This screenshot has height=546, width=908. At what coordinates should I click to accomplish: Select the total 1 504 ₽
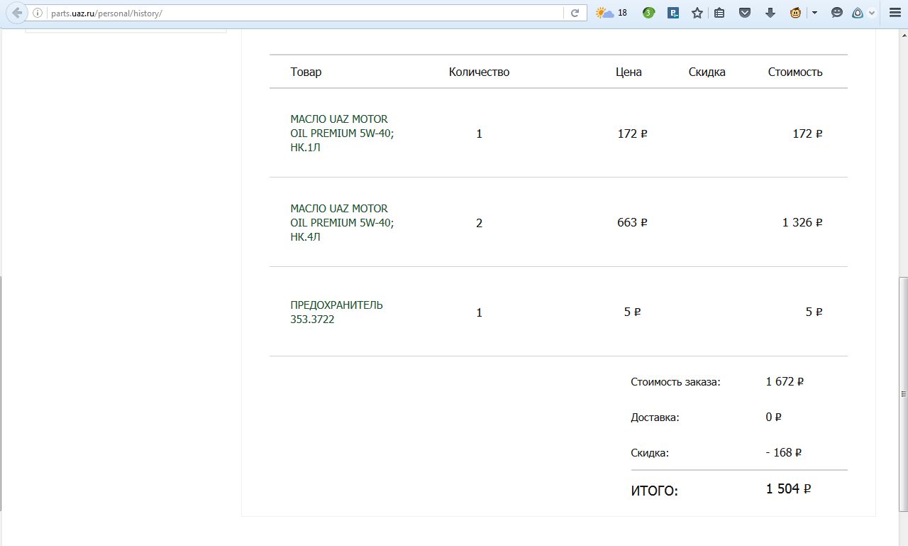(788, 488)
